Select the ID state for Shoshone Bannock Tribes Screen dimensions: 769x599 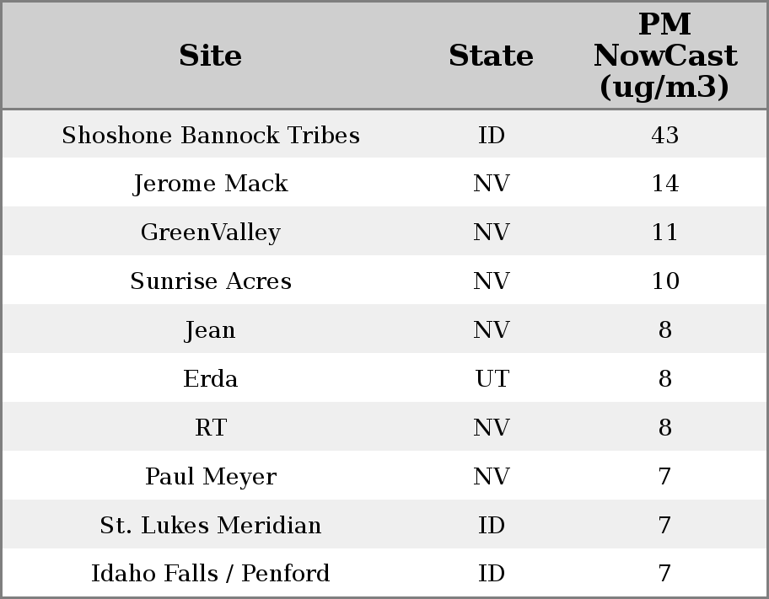point(492,136)
